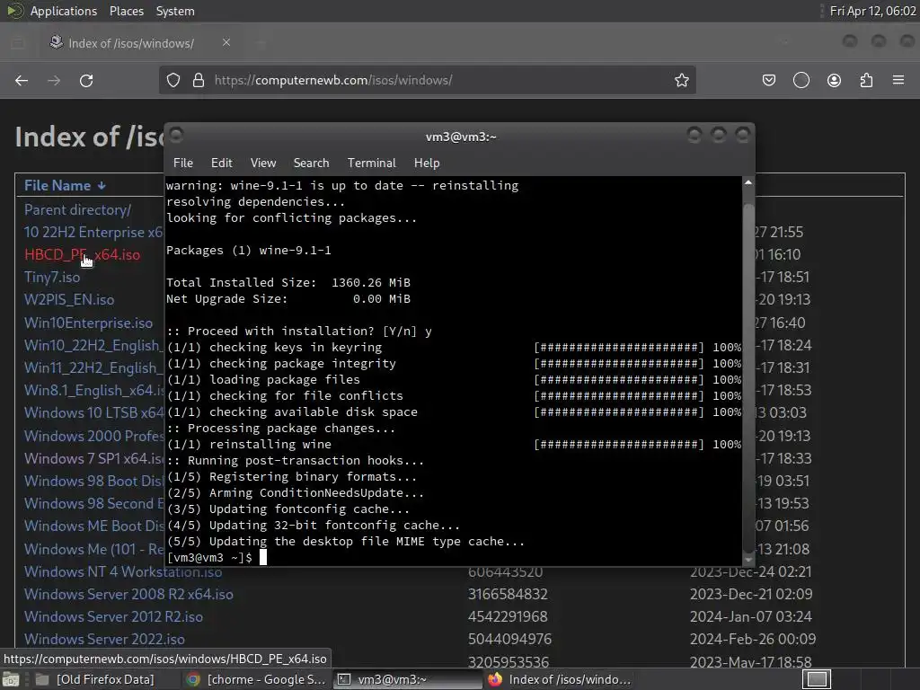Bookmark this page with the star icon

click(681, 80)
